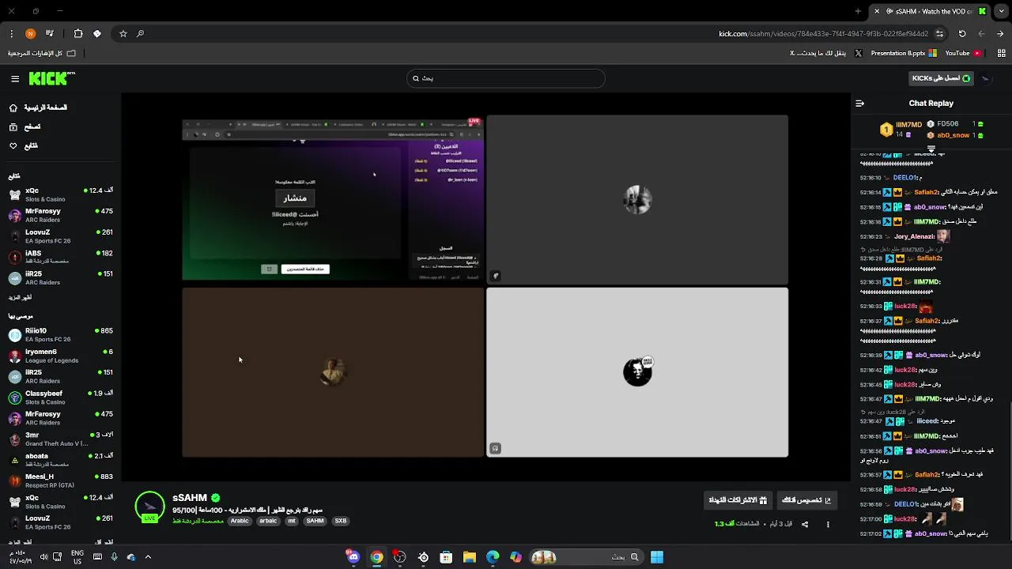This screenshot has width=1012, height=569.
Task: Open the YouTube bookmark
Action: click(962, 53)
